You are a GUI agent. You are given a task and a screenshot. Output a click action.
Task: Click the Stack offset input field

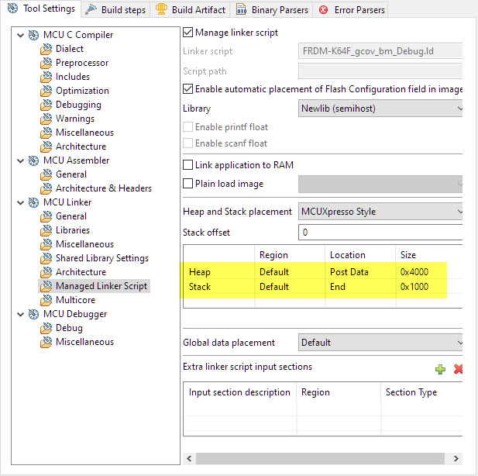[380, 233]
